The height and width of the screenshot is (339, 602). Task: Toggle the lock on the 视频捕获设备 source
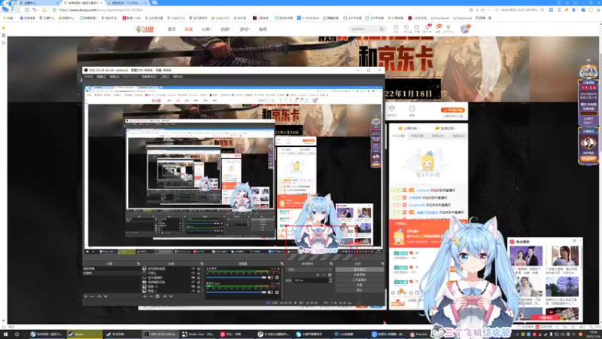(x=199, y=282)
